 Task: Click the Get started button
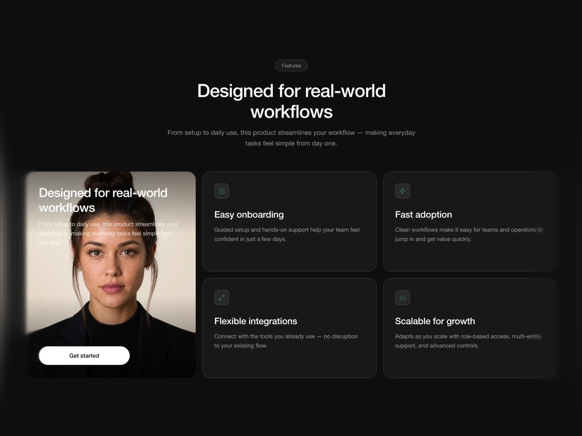[x=84, y=355]
